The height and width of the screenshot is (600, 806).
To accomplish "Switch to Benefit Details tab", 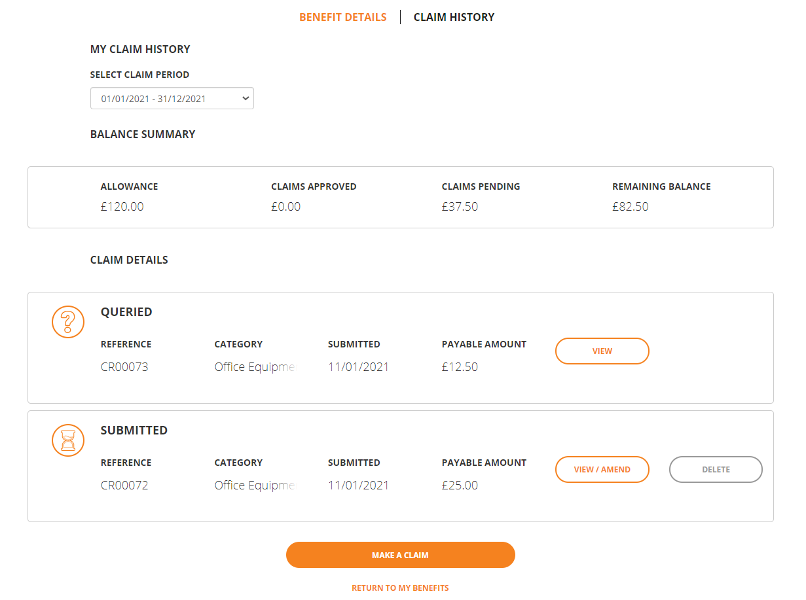I will tap(343, 17).
